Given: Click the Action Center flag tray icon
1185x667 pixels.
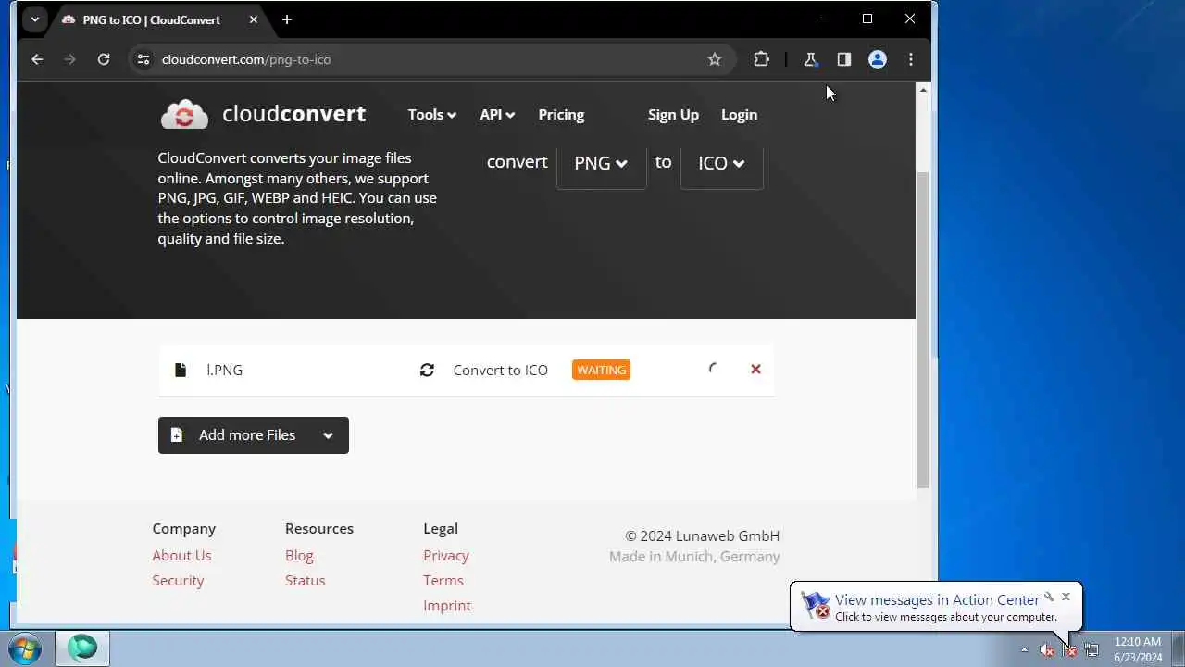Looking at the screenshot, I should 1069,650.
